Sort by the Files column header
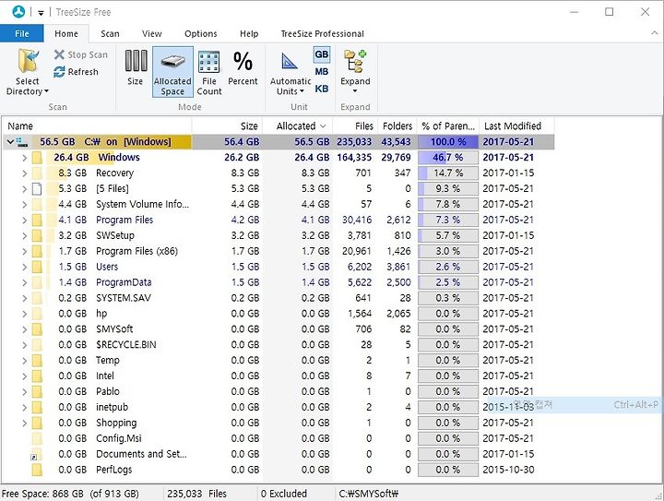This screenshot has height=501, width=664. click(x=355, y=125)
